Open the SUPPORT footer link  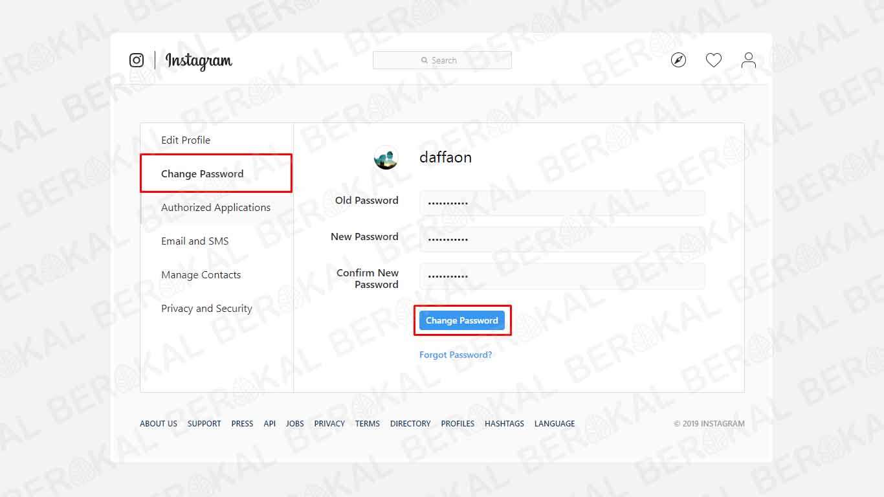point(204,423)
